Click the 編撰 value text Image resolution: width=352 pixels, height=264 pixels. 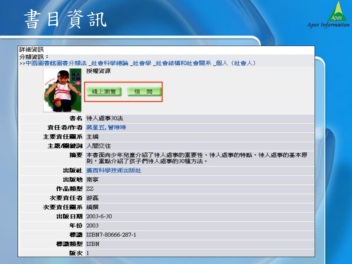[x=92, y=207]
